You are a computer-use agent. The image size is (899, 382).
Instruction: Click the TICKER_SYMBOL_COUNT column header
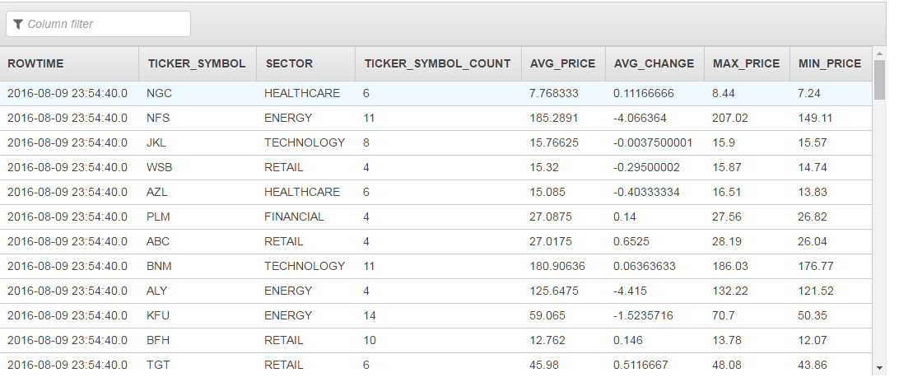point(437,63)
